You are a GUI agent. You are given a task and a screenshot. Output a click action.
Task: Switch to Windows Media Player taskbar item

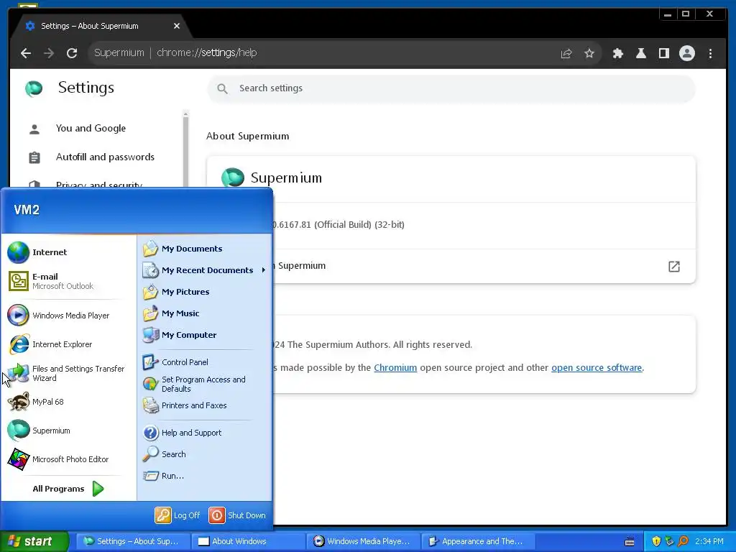click(363, 542)
